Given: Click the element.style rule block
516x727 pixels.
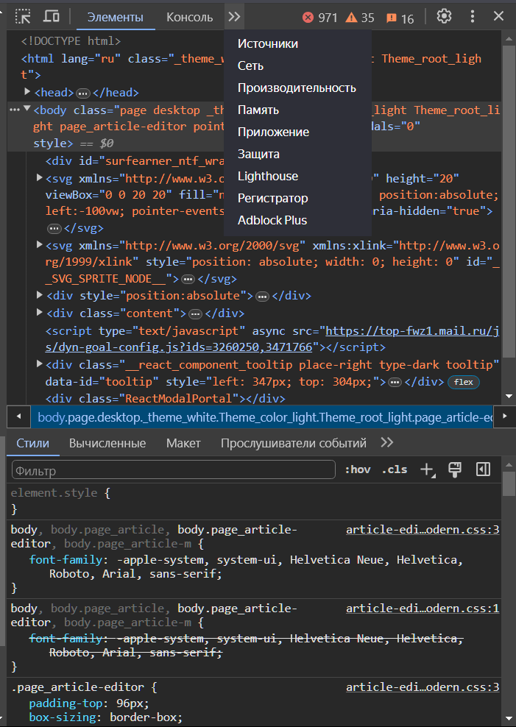Looking at the screenshot, I should coord(255,501).
